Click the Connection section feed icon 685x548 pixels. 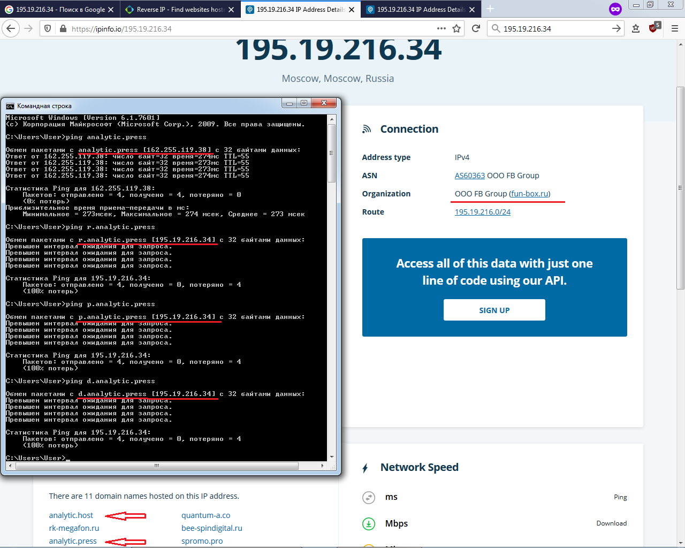tap(367, 129)
